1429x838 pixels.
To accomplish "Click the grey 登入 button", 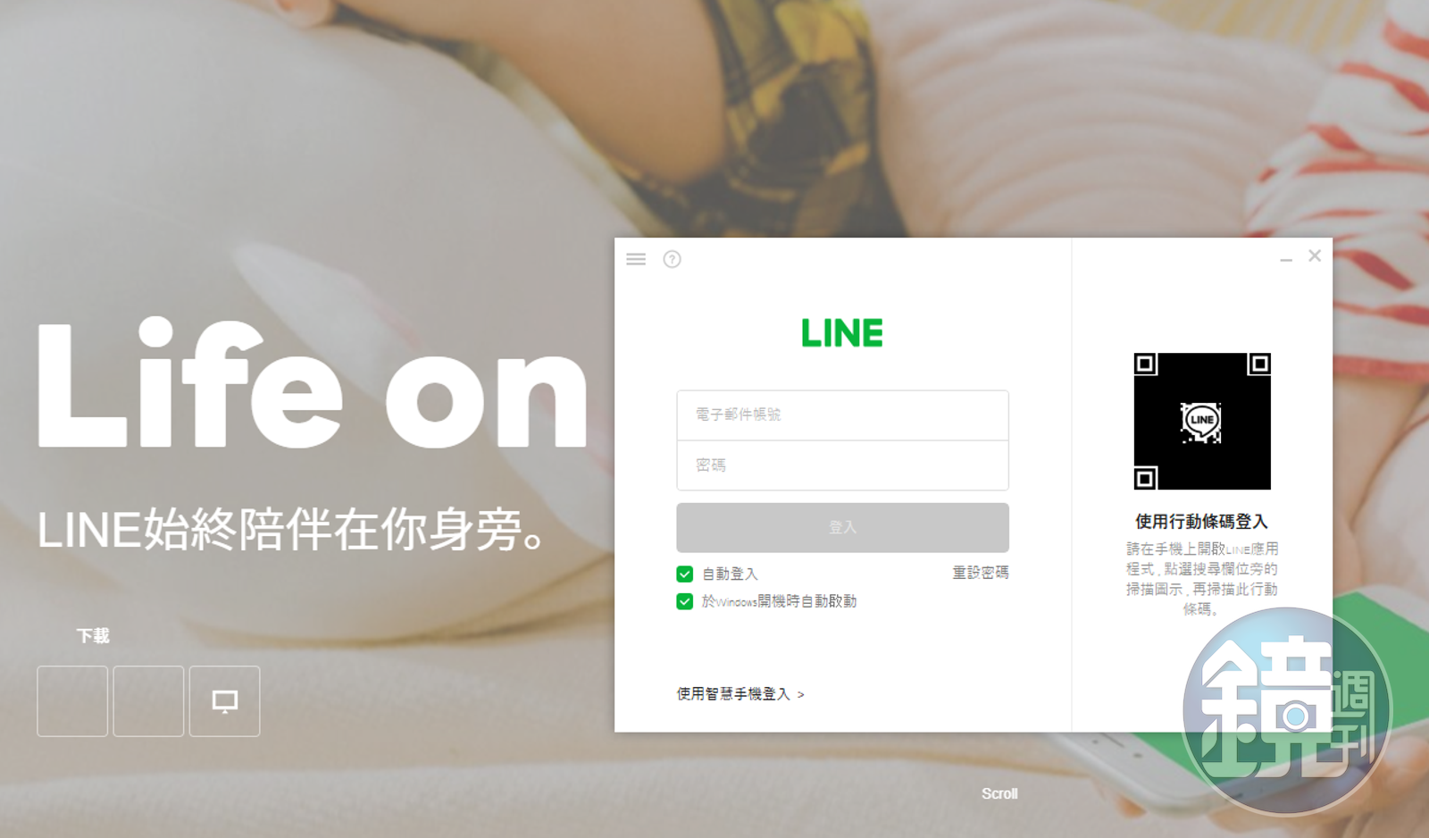I will pyautogui.click(x=842, y=527).
